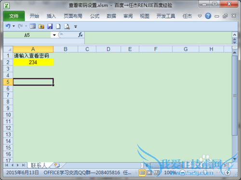This screenshot has height=180, width=241.
Task: Open the Undo history dropdown arrow
Action: click(14, 26)
